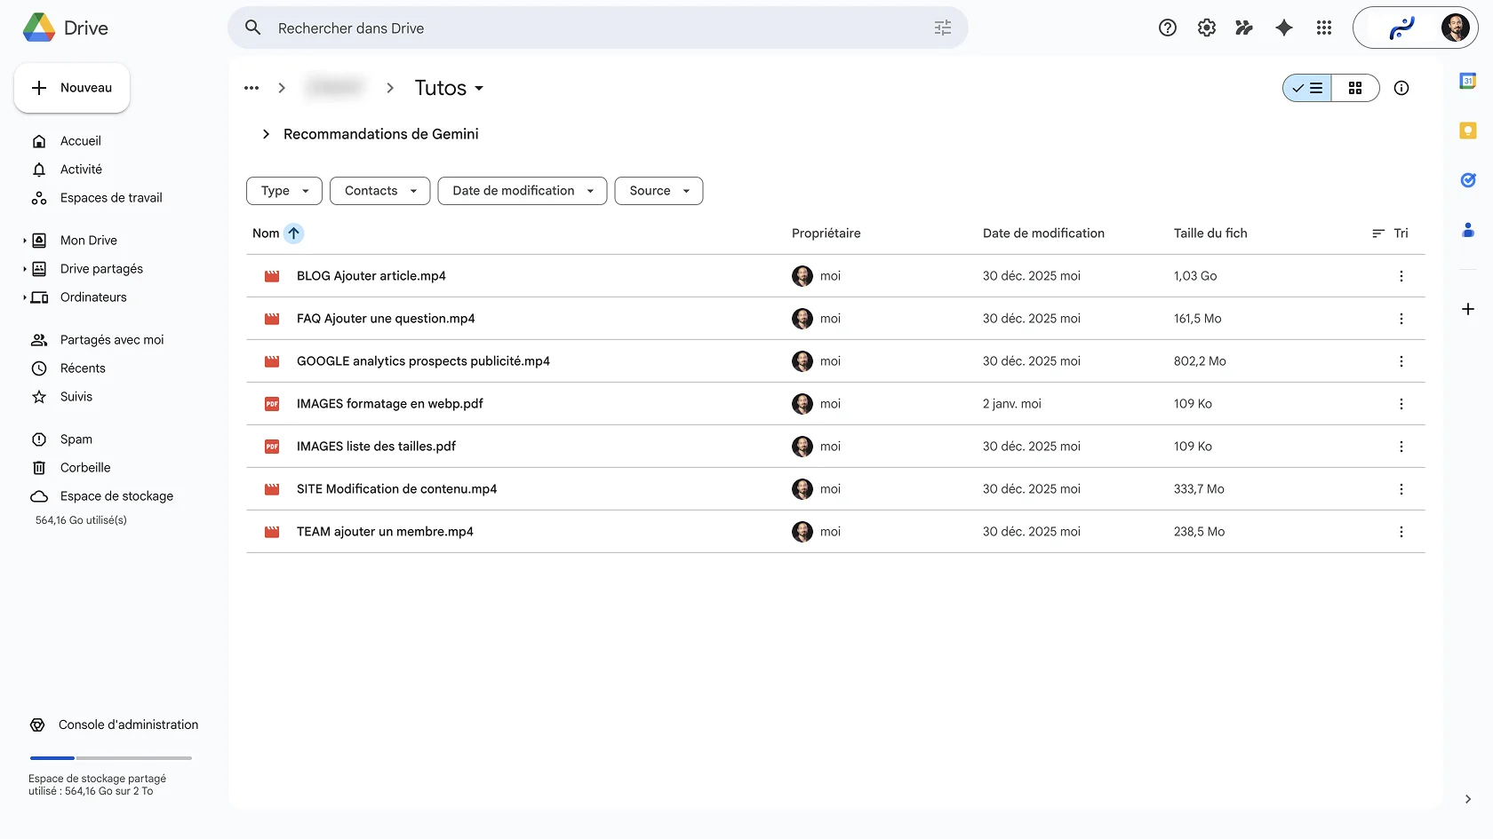
Task: Click the blurred parent folder breadcrumb
Action: click(335, 88)
